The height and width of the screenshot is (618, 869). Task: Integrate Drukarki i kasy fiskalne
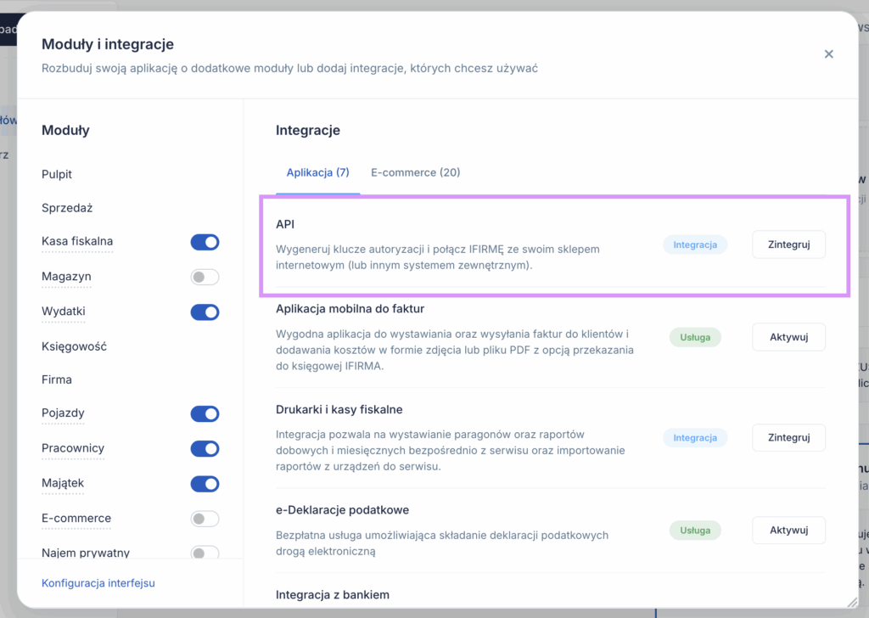point(788,438)
